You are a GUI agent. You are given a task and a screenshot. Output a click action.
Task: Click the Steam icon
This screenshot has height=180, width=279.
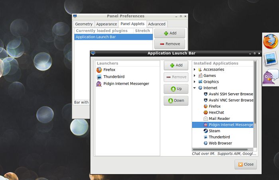(x=206, y=131)
